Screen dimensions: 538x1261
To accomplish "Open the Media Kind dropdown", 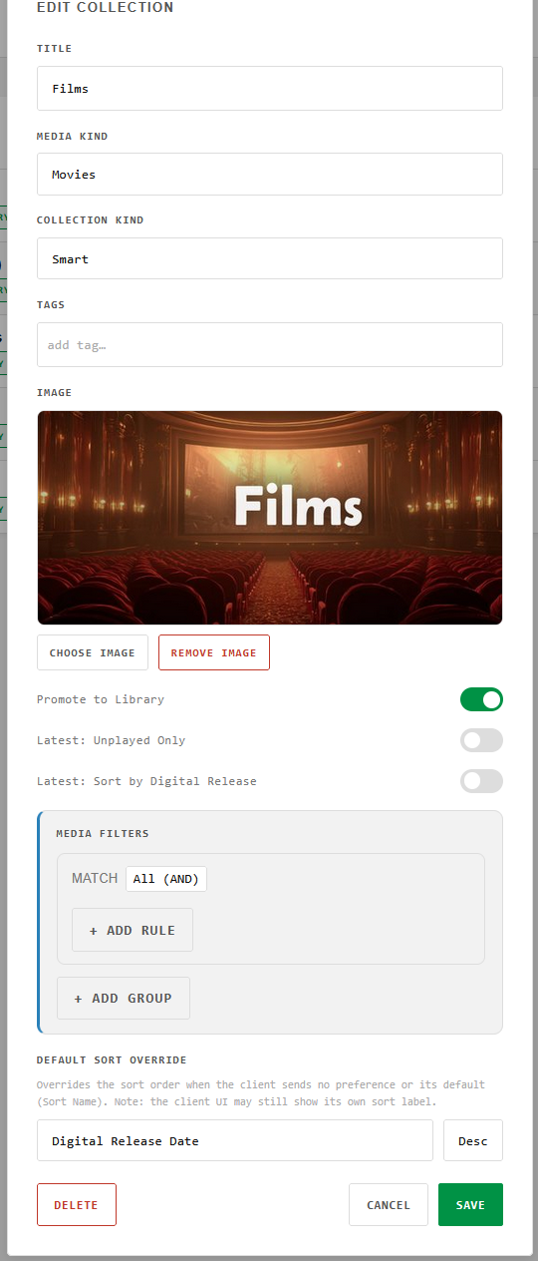I will tap(270, 174).
